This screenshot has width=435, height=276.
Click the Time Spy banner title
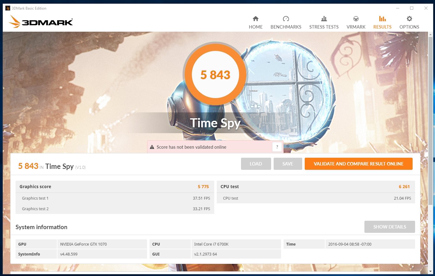pos(215,123)
